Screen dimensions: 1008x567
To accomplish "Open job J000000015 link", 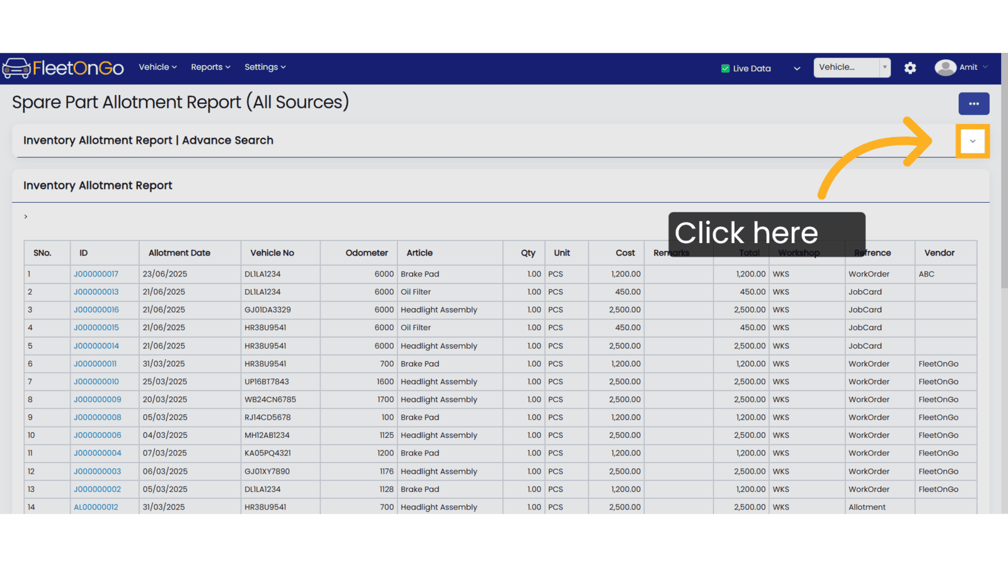I will coord(96,328).
